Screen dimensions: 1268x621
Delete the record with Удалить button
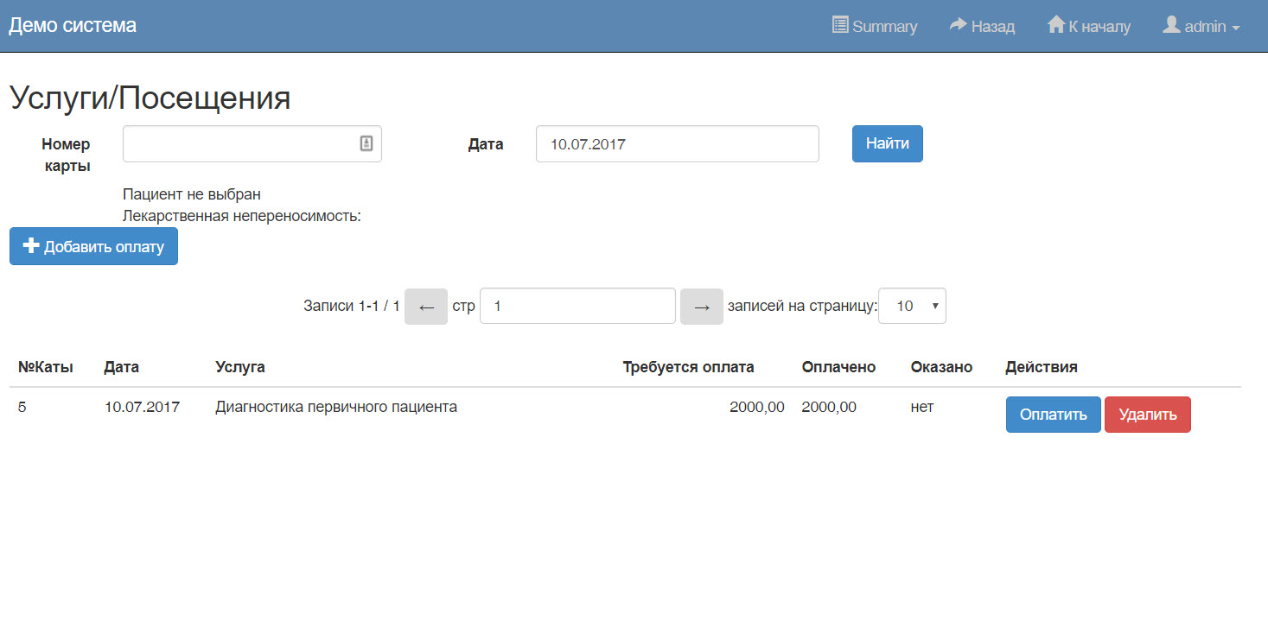[1147, 415]
